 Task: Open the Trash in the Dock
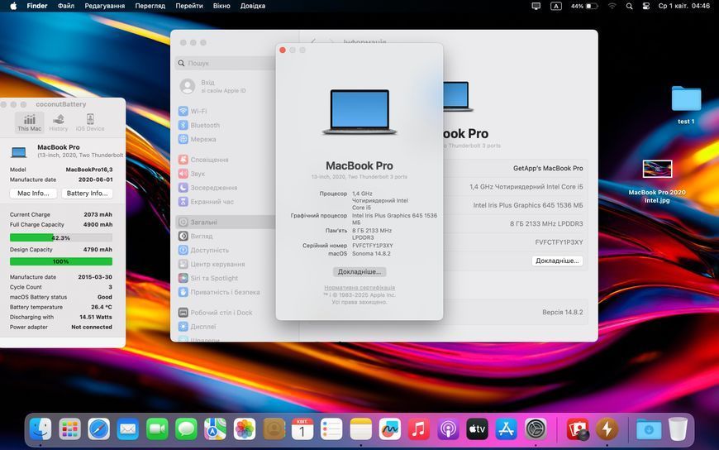click(x=678, y=429)
